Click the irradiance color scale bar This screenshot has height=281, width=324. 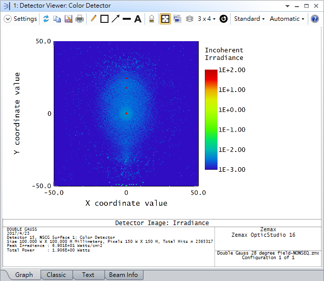(211, 120)
